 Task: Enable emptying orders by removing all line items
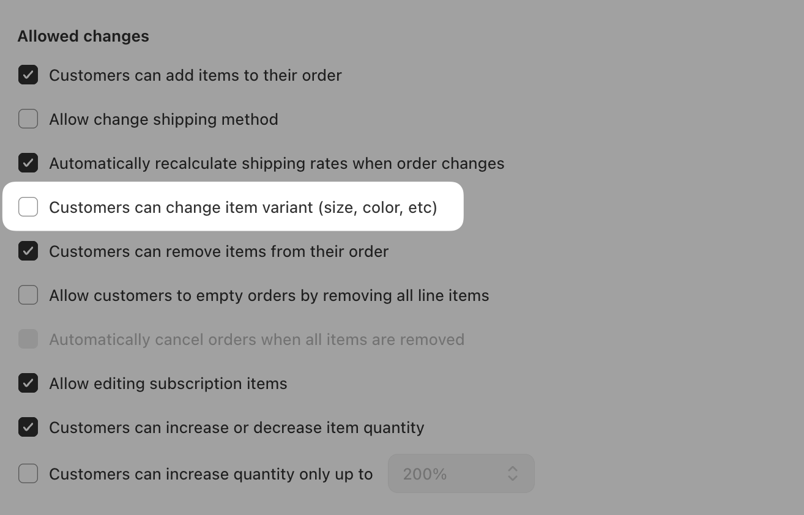(28, 295)
